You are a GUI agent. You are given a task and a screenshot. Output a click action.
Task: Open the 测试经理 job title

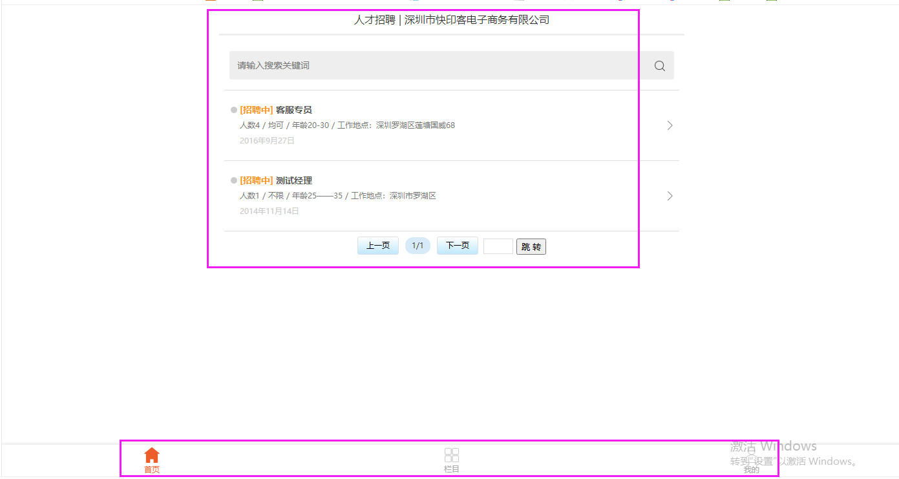pyautogui.click(x=294, y=180)
